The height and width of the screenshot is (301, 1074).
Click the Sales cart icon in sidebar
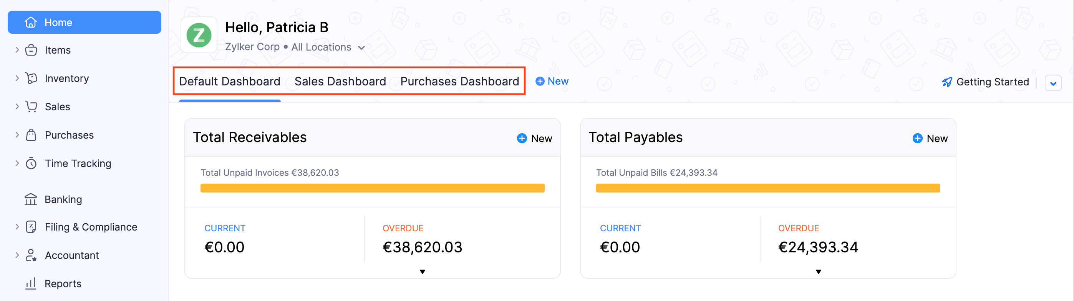pos(31,106)
